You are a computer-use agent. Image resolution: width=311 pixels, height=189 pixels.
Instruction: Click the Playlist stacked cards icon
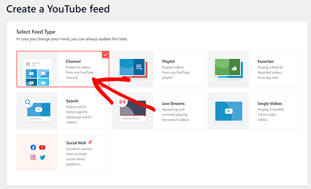pyautogui.click(x=133, y=68)
